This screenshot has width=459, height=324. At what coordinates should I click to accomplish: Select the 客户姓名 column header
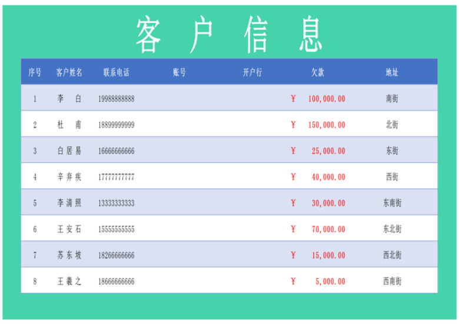click(x=69, y=72)
